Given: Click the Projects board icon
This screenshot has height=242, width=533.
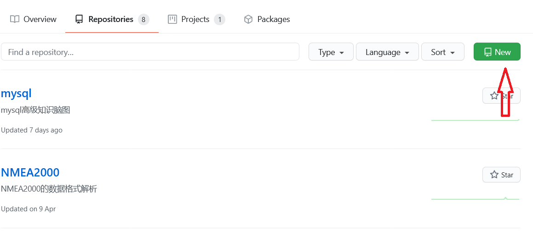Looking at the screenshot, I should click(x=172, y=19).
